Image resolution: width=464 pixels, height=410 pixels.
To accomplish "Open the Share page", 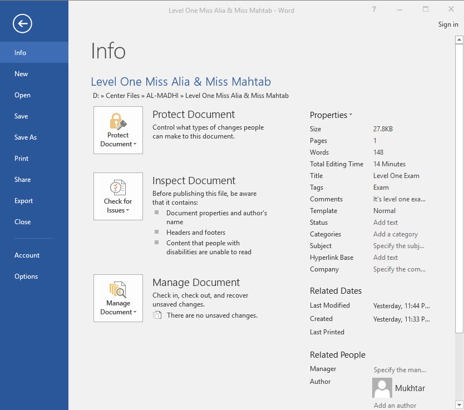I will (x=34, y=180).
